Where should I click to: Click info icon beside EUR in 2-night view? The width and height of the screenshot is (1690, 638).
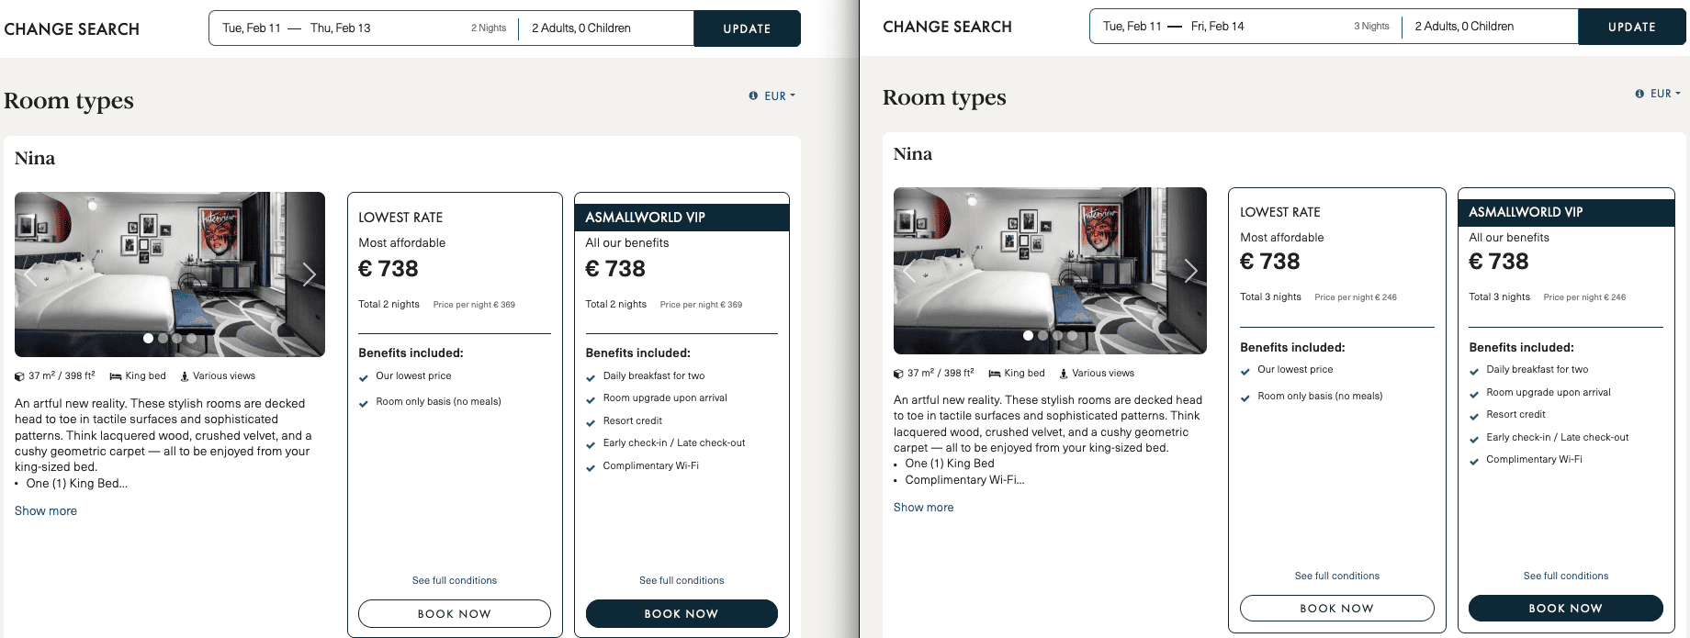coord(753,95)
